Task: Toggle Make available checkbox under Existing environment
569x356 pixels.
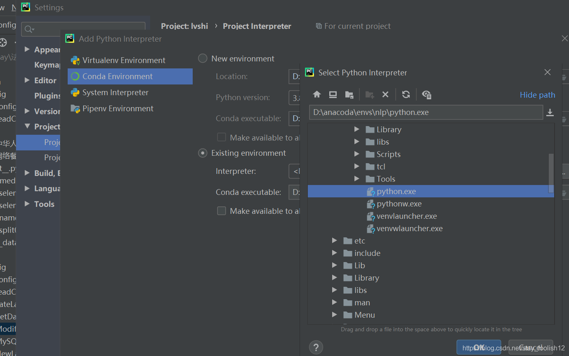Action: [222, 211]
